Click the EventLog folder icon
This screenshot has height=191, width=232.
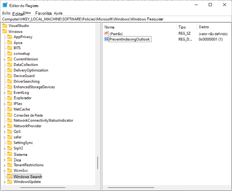click(10, 93)
